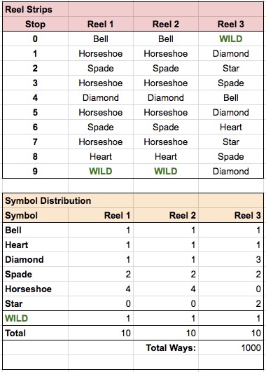Viewport: 266px width, 372px height.
Task: Click the green WILD cell in Reel 3 column
Action: click(231, 39)
